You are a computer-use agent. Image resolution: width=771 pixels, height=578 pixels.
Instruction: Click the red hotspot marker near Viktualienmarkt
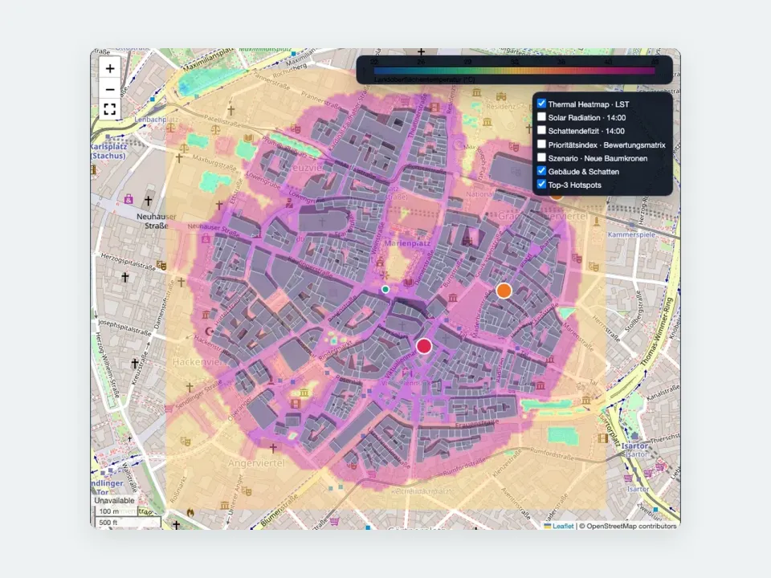tap(424, 346)
